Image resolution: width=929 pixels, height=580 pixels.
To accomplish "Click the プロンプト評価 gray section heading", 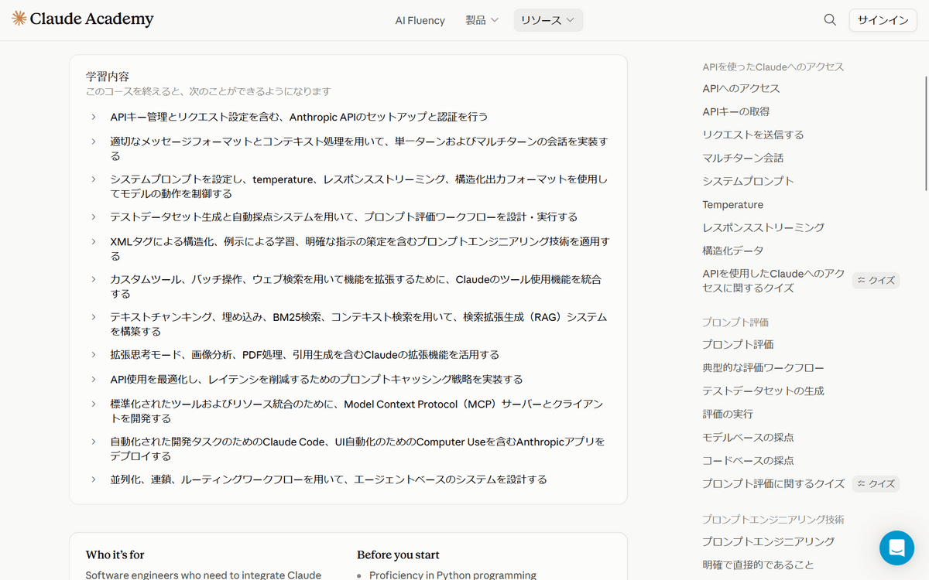I will pyautogui.click(x=735, y=322).
